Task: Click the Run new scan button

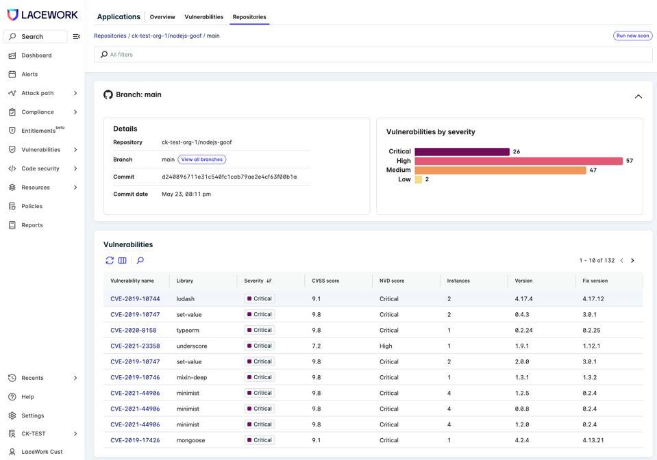Action: [632, 36]
